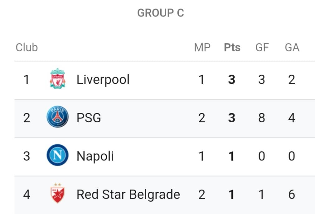Open the Liverpool team name link

103,80
